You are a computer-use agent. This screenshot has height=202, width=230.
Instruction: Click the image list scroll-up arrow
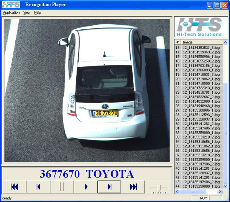pyautogui.click(x=225, y=42)
